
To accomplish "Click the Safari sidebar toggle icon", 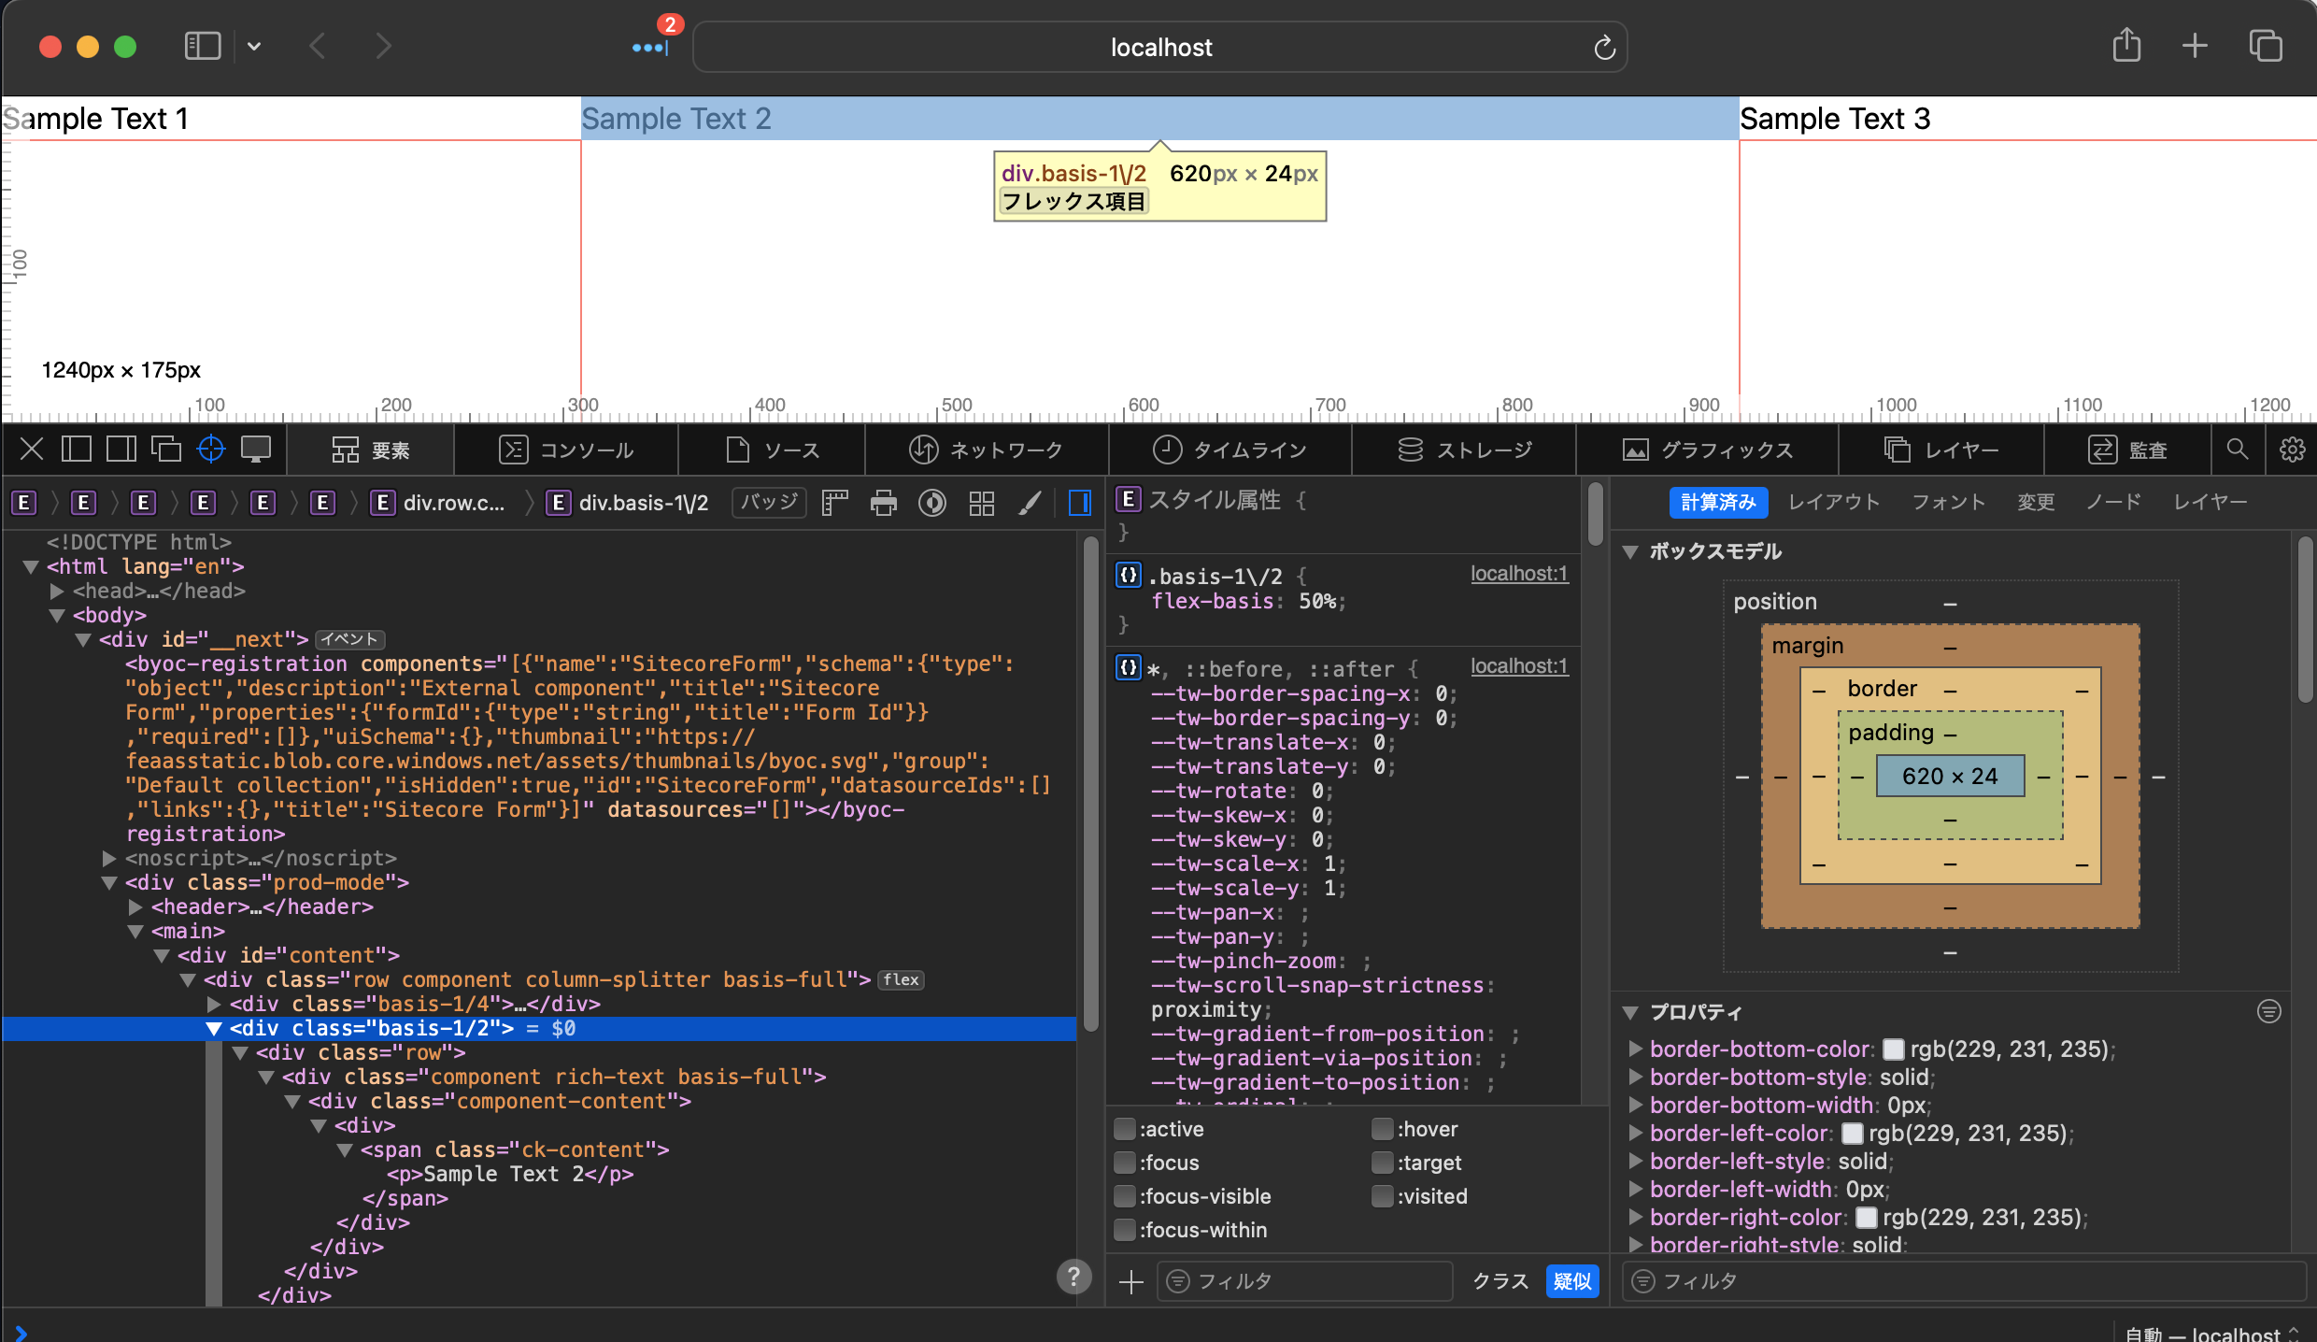I will coord(203,46).
